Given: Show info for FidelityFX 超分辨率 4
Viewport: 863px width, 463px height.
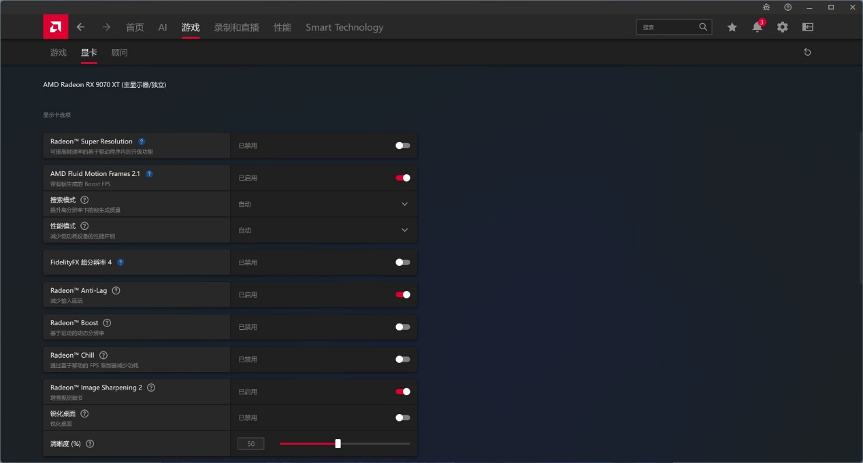Looking at the screenshot, I should (x=120, y=262).
